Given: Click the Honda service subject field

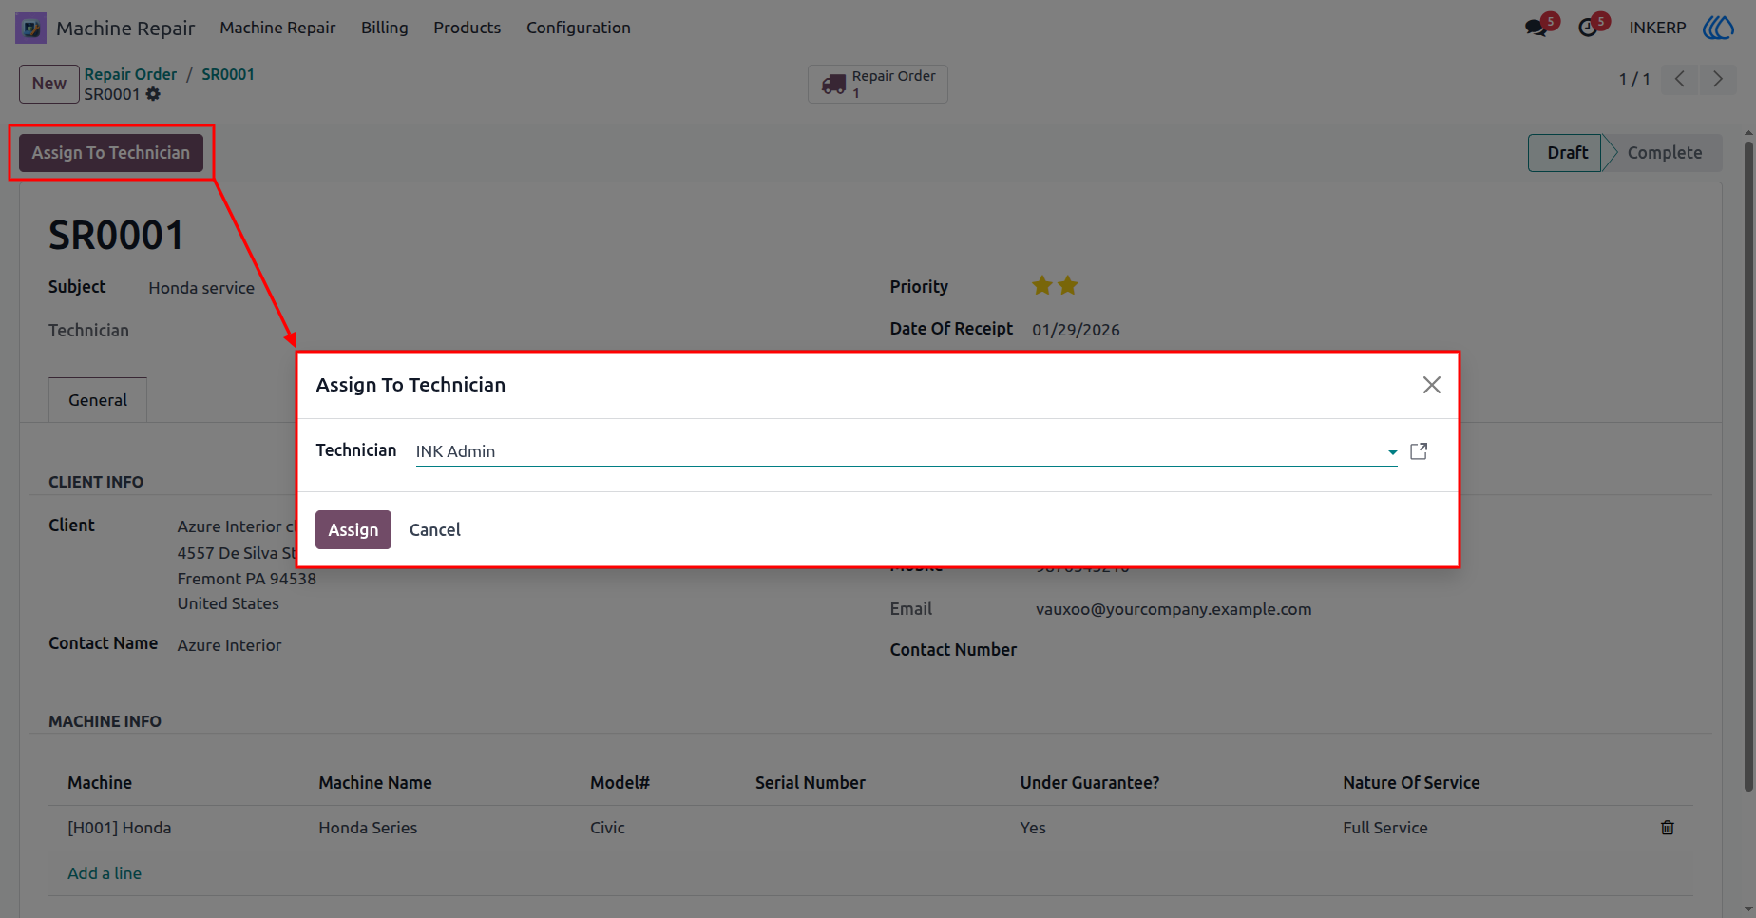Looking at the screenshot, I should point(201,288).
